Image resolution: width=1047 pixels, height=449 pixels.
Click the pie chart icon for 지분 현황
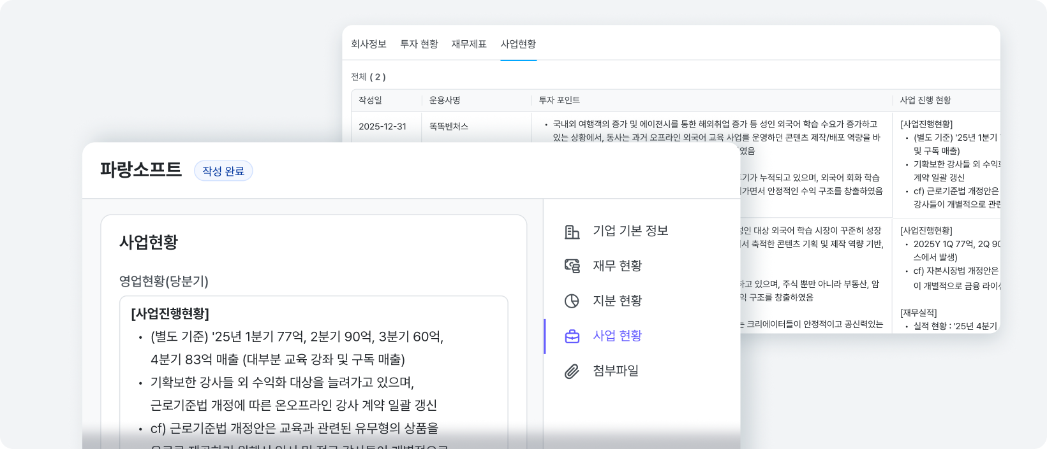[572, 301]
